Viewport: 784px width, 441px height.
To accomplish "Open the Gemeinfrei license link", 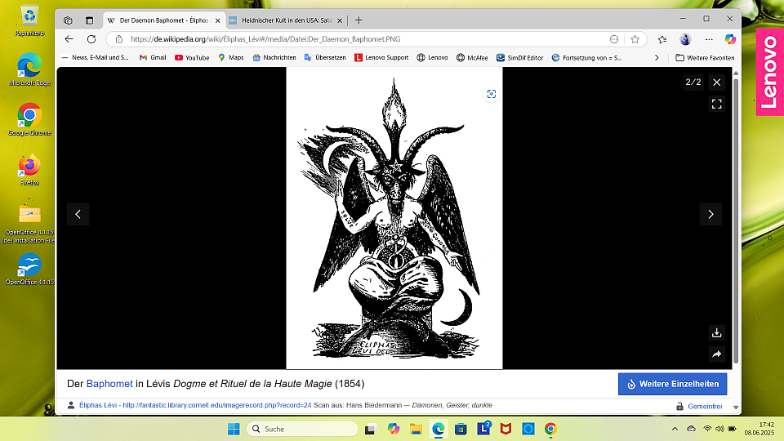I will (705, 407).
